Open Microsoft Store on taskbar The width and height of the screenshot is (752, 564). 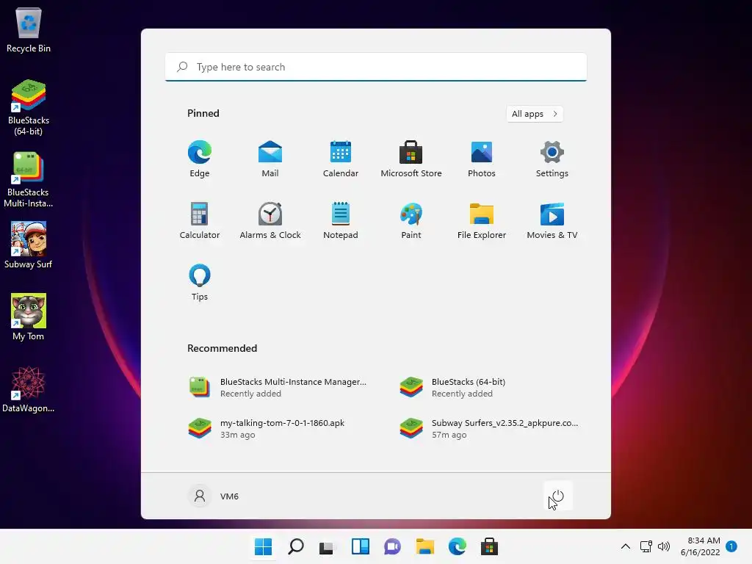point(489,546)
